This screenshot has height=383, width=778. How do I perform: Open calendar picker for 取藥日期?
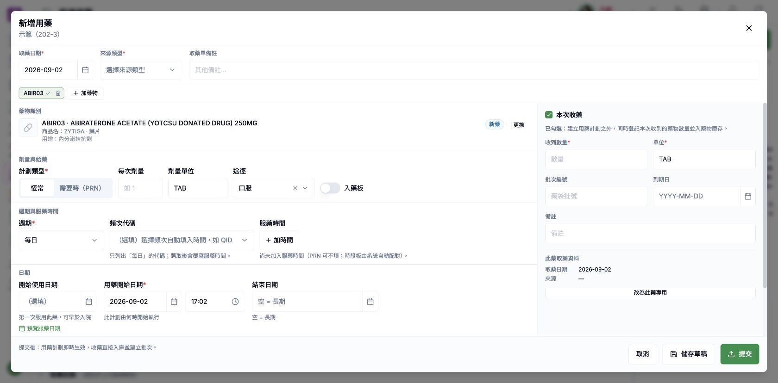tap(85, 70)
